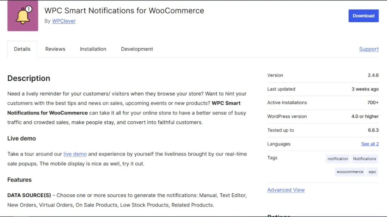Click the Support link
The image size is (387, 217).
pyautogui.click(x=368, y=49)
